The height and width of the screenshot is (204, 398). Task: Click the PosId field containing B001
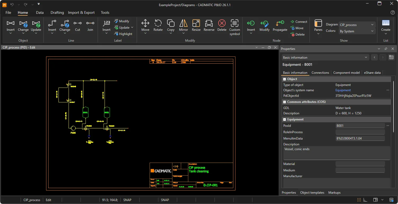[360, 126]
